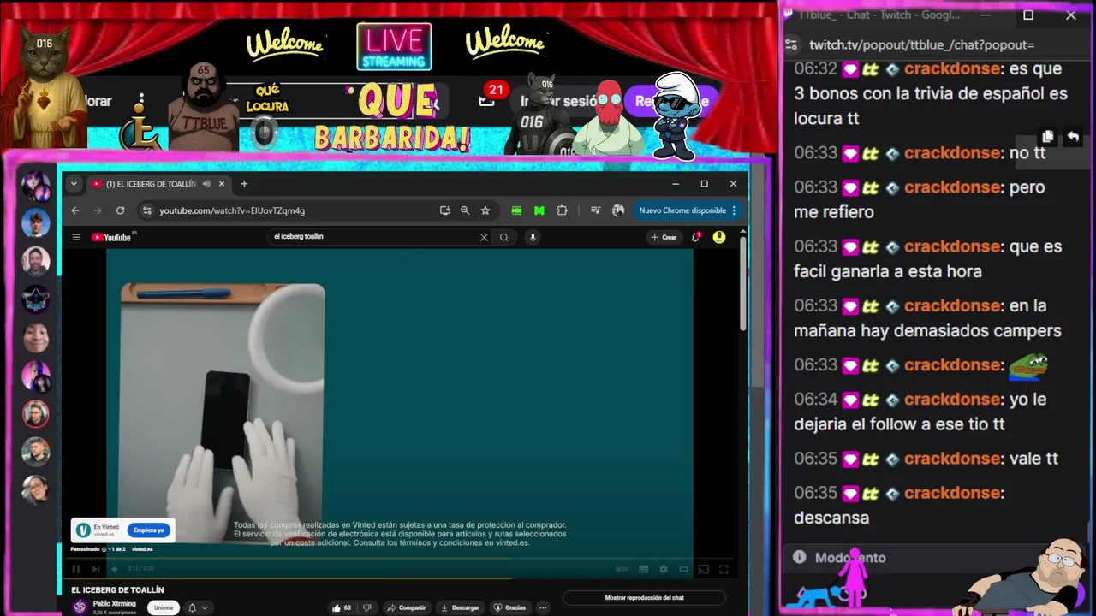The height and width of the screenshot is (616, 1096).
Task: Open the YouTube account avatar menu
Action: click(x=719, y=237)
